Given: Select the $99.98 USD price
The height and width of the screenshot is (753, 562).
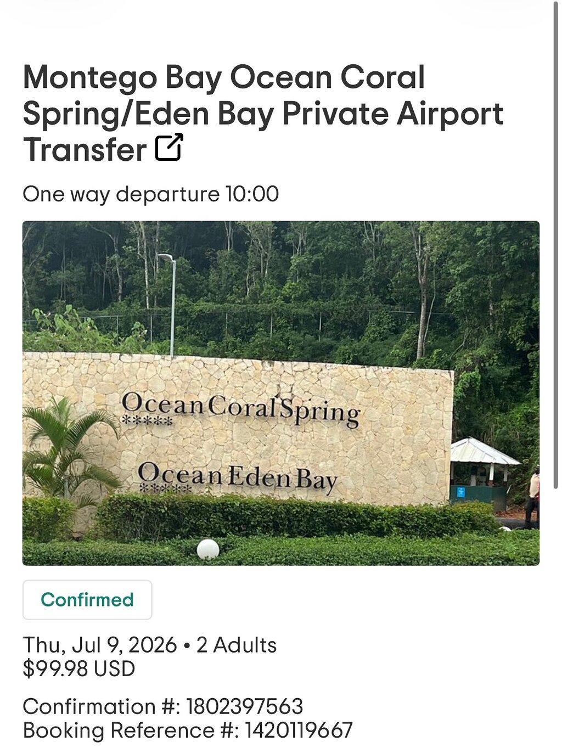Looking at the screenshot, I should point(79,669).
